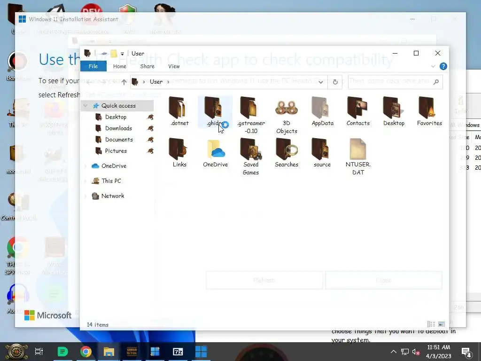Click the yellow folder icon in title bar
This screenshot has height=361, width=481.
point(114,54)
